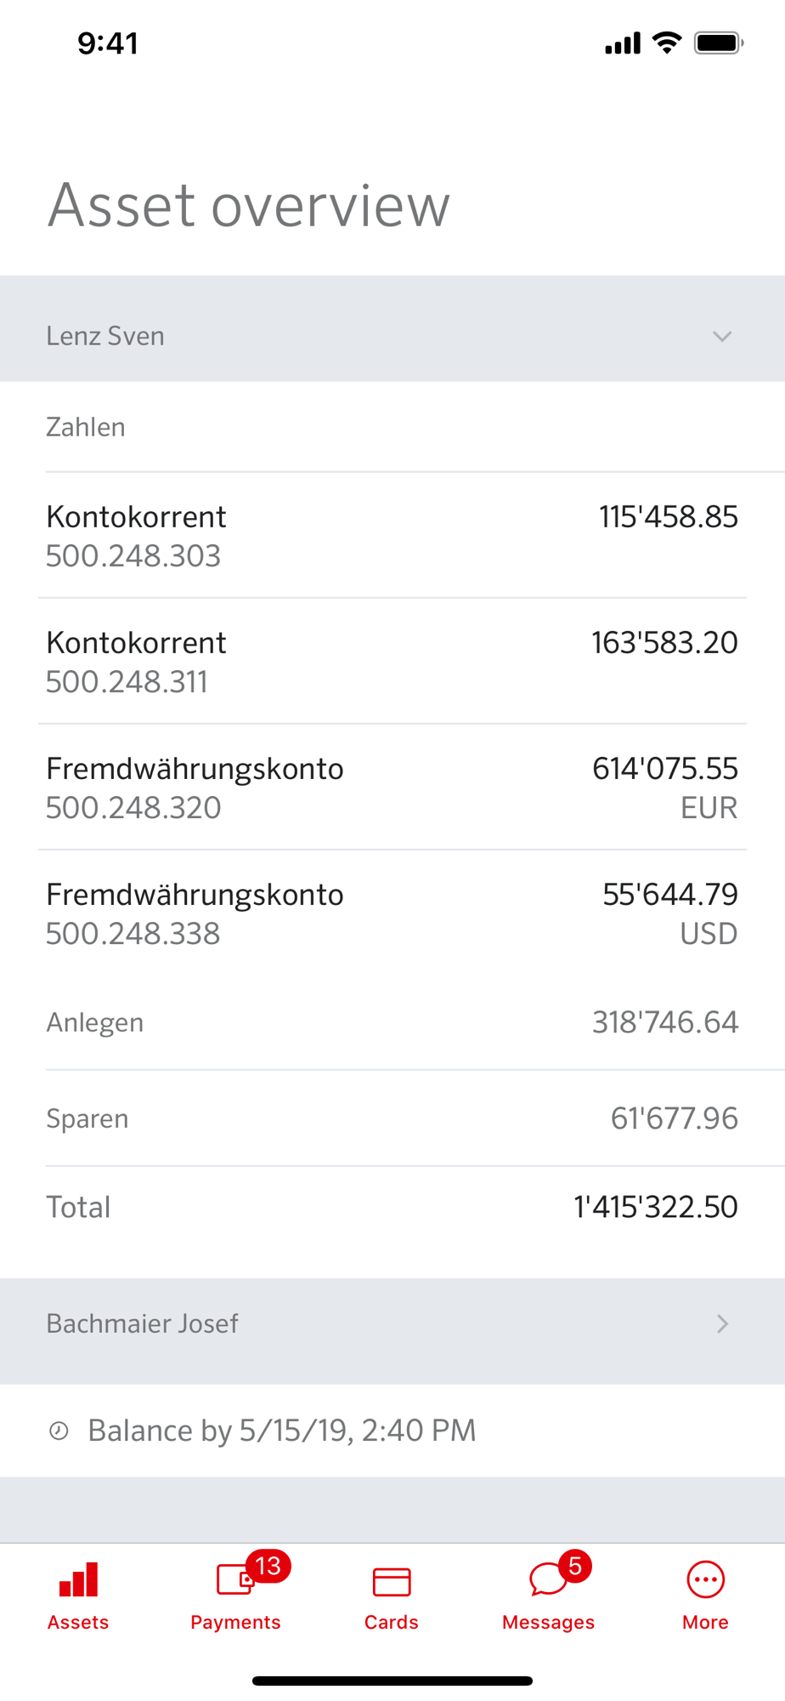
Task: Open the More ellipsis icon
Action: point(705,1580)
